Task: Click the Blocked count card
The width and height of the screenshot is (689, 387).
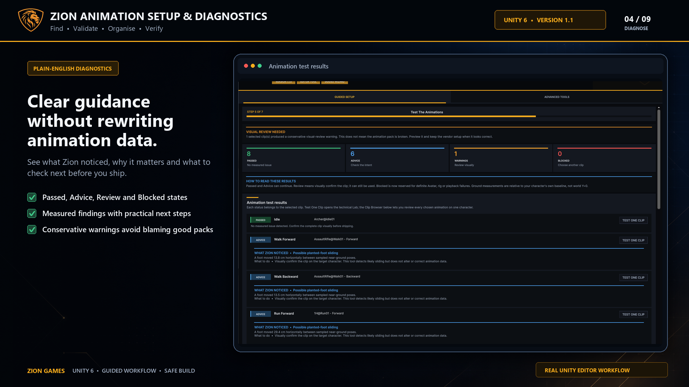Action: tap(604, 158)
